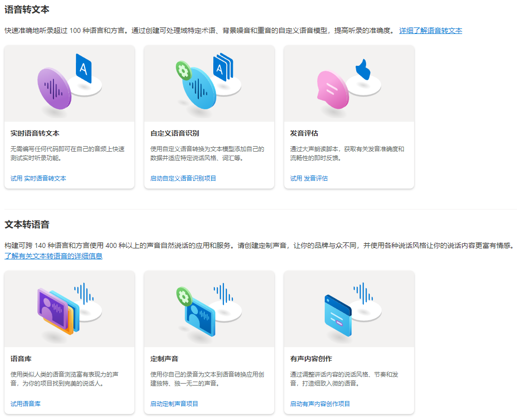517x420 pixels.
Task: Open 试用语音库 link
Action: point(25,404)
